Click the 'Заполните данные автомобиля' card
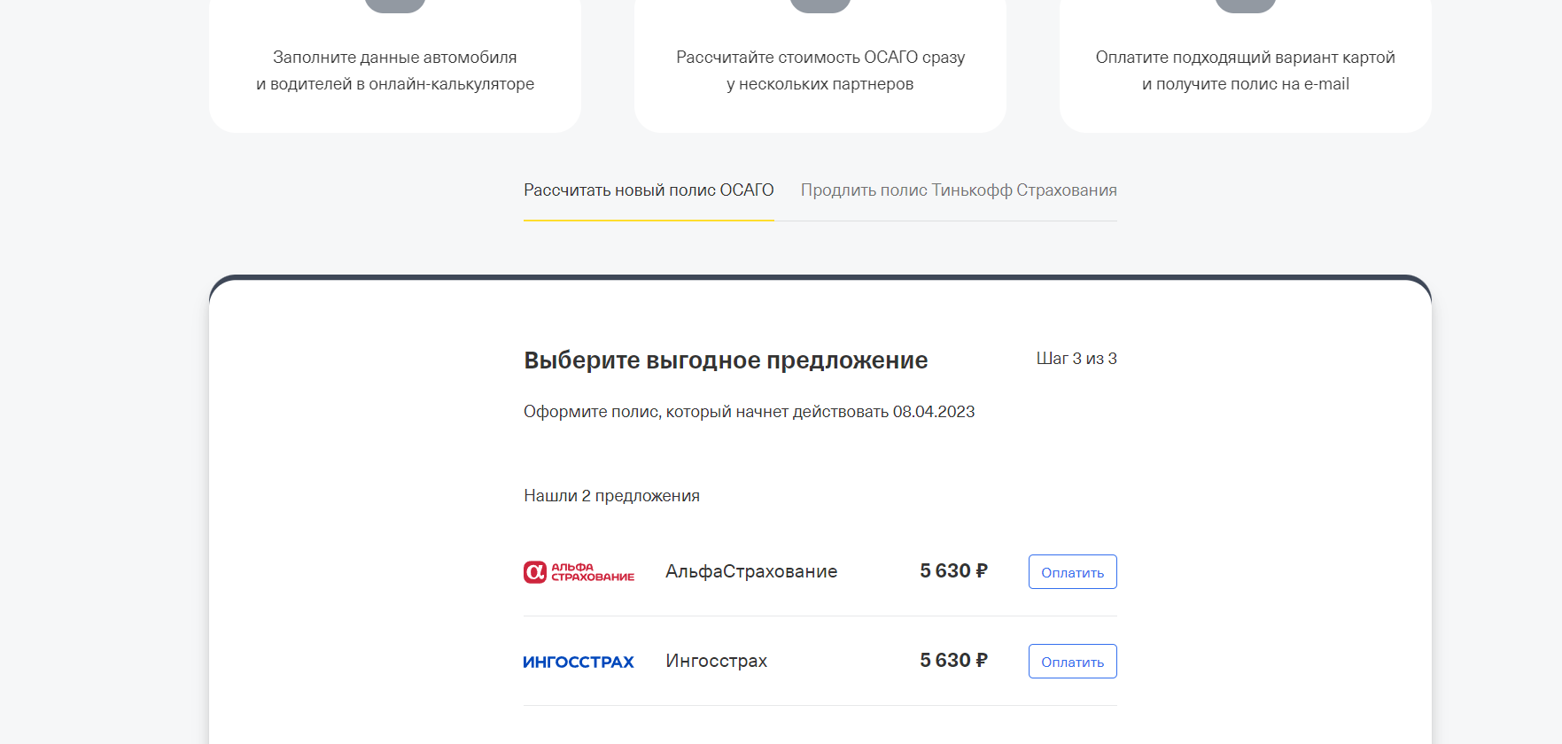1562x744 pixels. point(395,66)
